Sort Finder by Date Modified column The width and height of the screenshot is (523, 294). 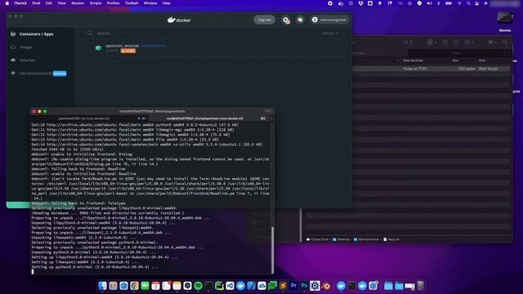click(x=413, y=60)
